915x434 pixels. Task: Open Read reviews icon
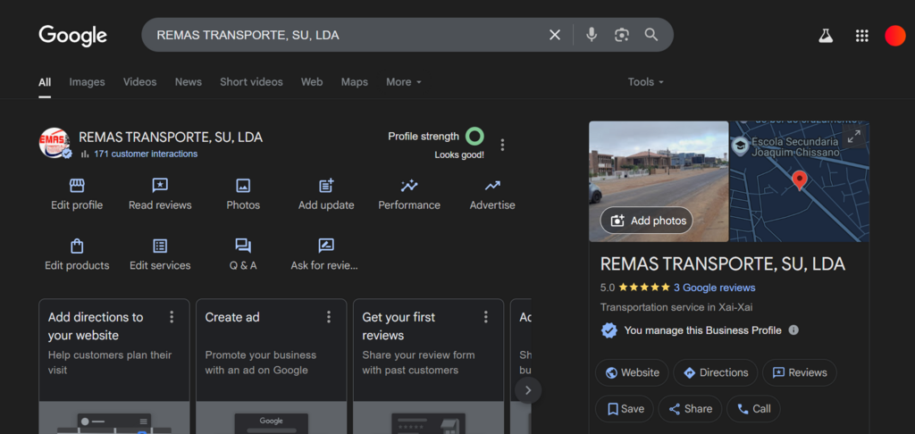[x=160, y=186]
